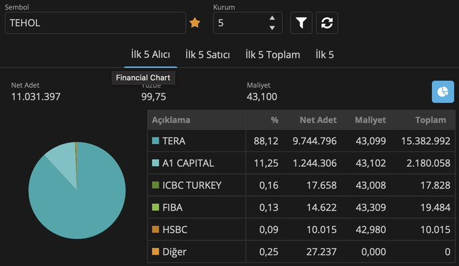This screenshot has height=266, width=459.
Task: Select the A1 CAPITAL row name
Action: (x=188, y=163)
